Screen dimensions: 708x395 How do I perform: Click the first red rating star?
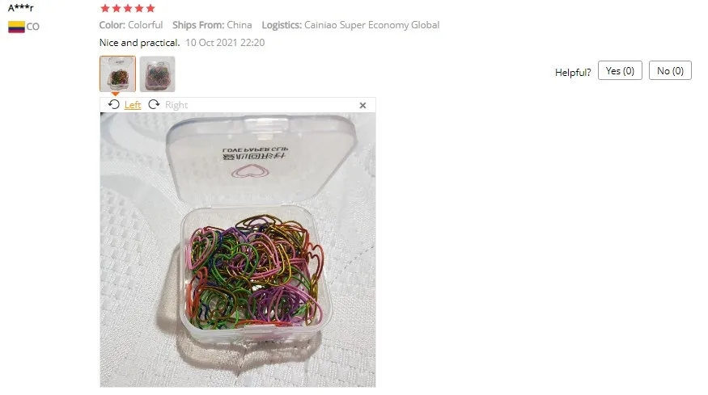coord(104,8)
